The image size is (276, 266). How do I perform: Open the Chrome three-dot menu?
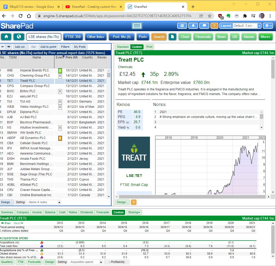270,16
